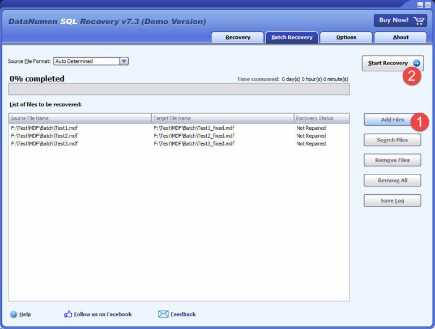Click the Auto Determined format field
435x329 pixels.
[x=87, y=61]
